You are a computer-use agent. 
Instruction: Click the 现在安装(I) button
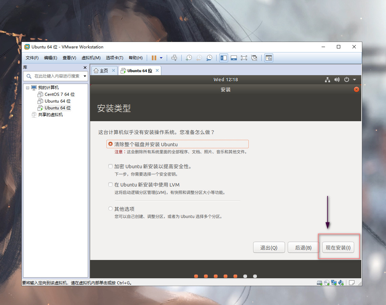338,247
